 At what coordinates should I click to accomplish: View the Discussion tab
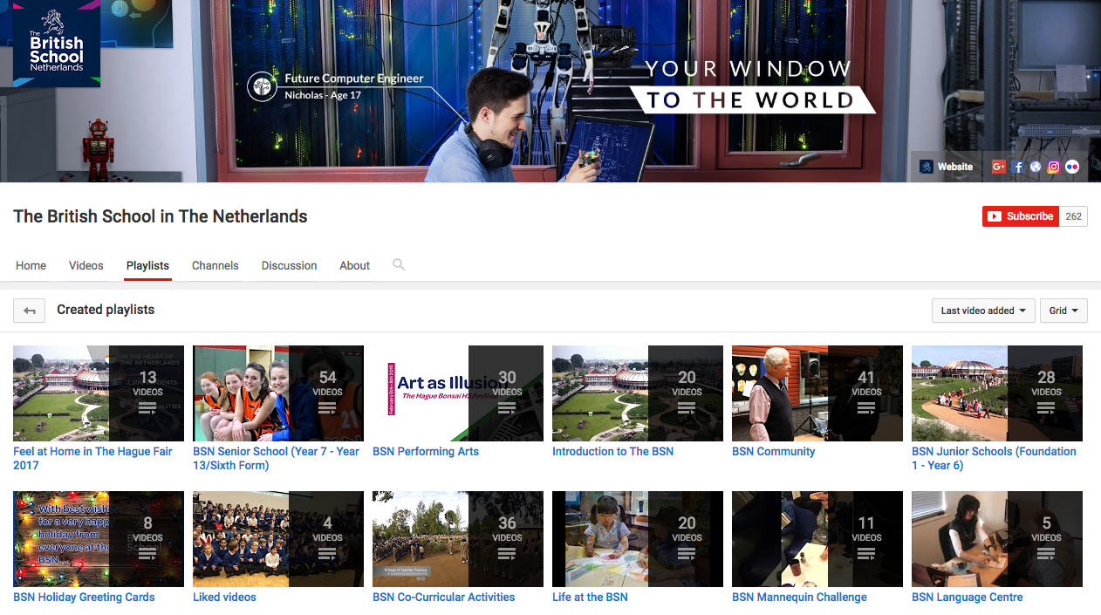pyautogui.click(x=289, y=265)
